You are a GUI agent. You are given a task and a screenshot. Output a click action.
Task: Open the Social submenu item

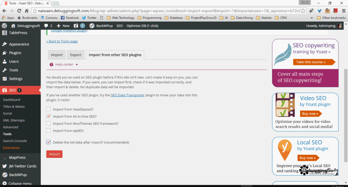(7, 113)
